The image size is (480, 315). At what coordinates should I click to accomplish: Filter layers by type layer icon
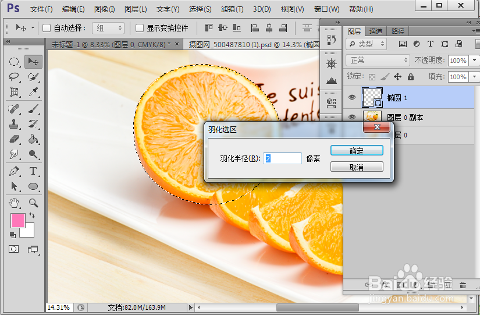(431, 44)
